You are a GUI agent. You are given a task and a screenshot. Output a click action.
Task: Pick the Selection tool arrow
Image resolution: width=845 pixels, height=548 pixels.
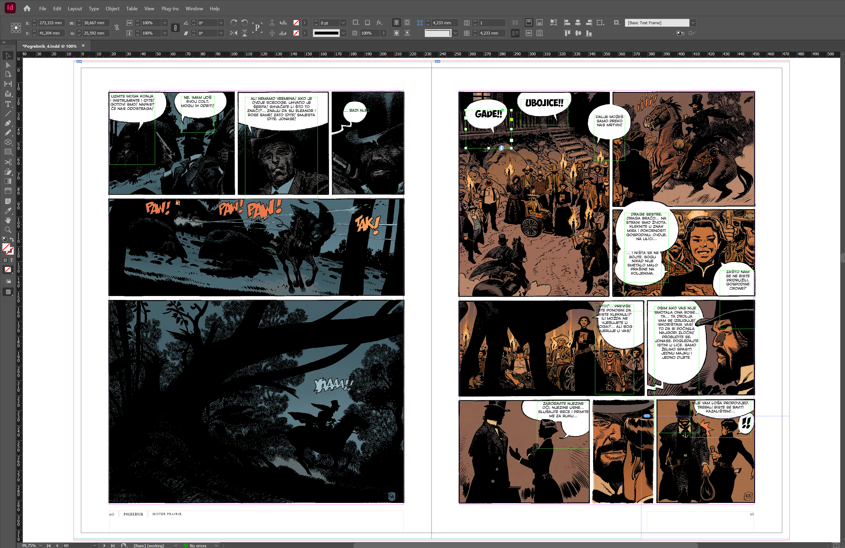[x=8, y=56]
